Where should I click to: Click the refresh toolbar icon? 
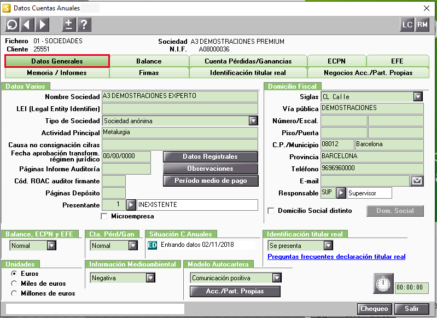[x=12, y=25]
